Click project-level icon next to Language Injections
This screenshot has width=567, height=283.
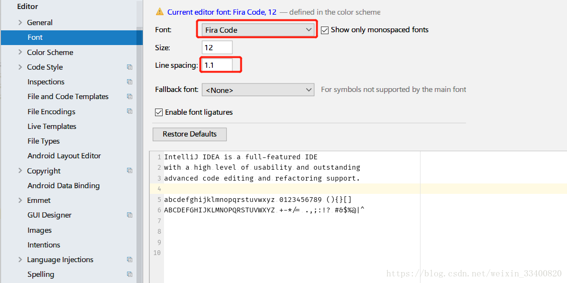click(129, 259)
